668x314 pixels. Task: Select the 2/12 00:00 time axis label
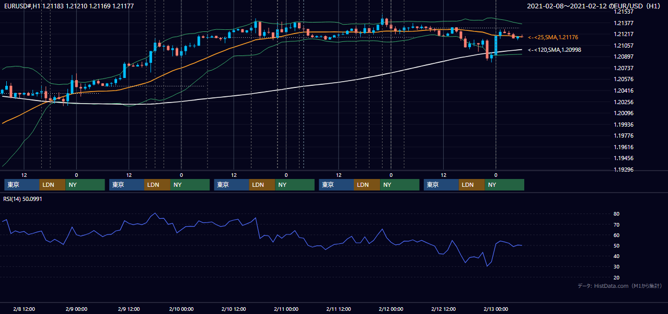point(390,309)
